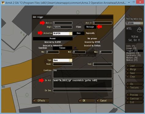Screen dimensions: 145x114
Task: Select the Ellipse shape option
Action: 79,27
